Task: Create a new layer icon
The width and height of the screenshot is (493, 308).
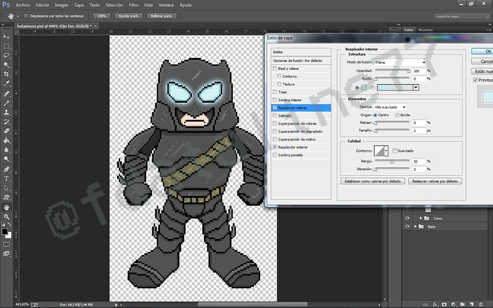Action: point(471,304)
